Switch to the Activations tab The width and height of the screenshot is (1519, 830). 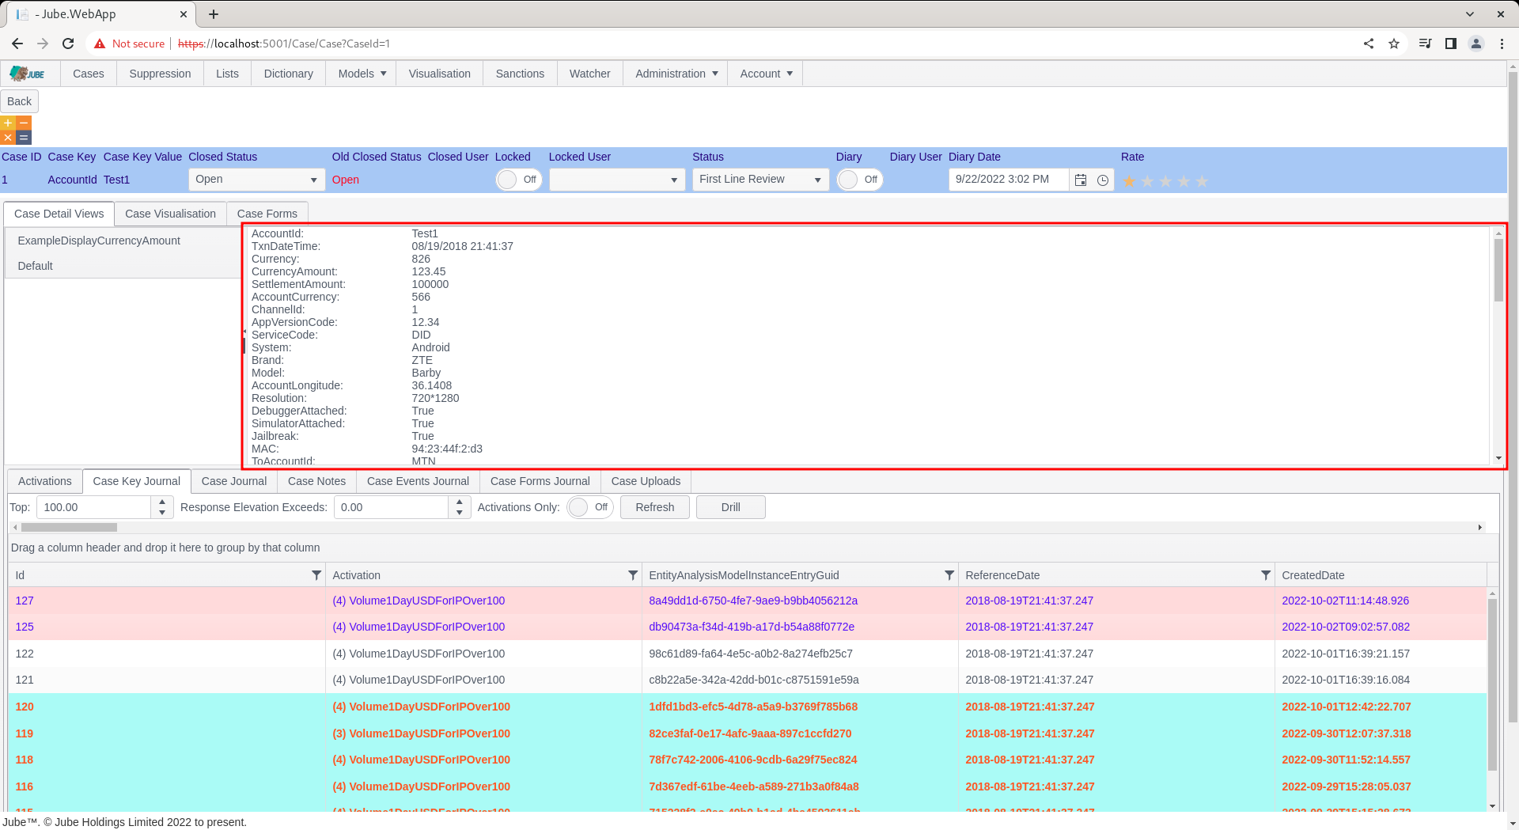[45, 481]
